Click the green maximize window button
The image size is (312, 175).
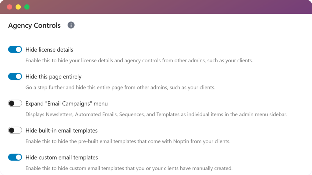point(27,7)
